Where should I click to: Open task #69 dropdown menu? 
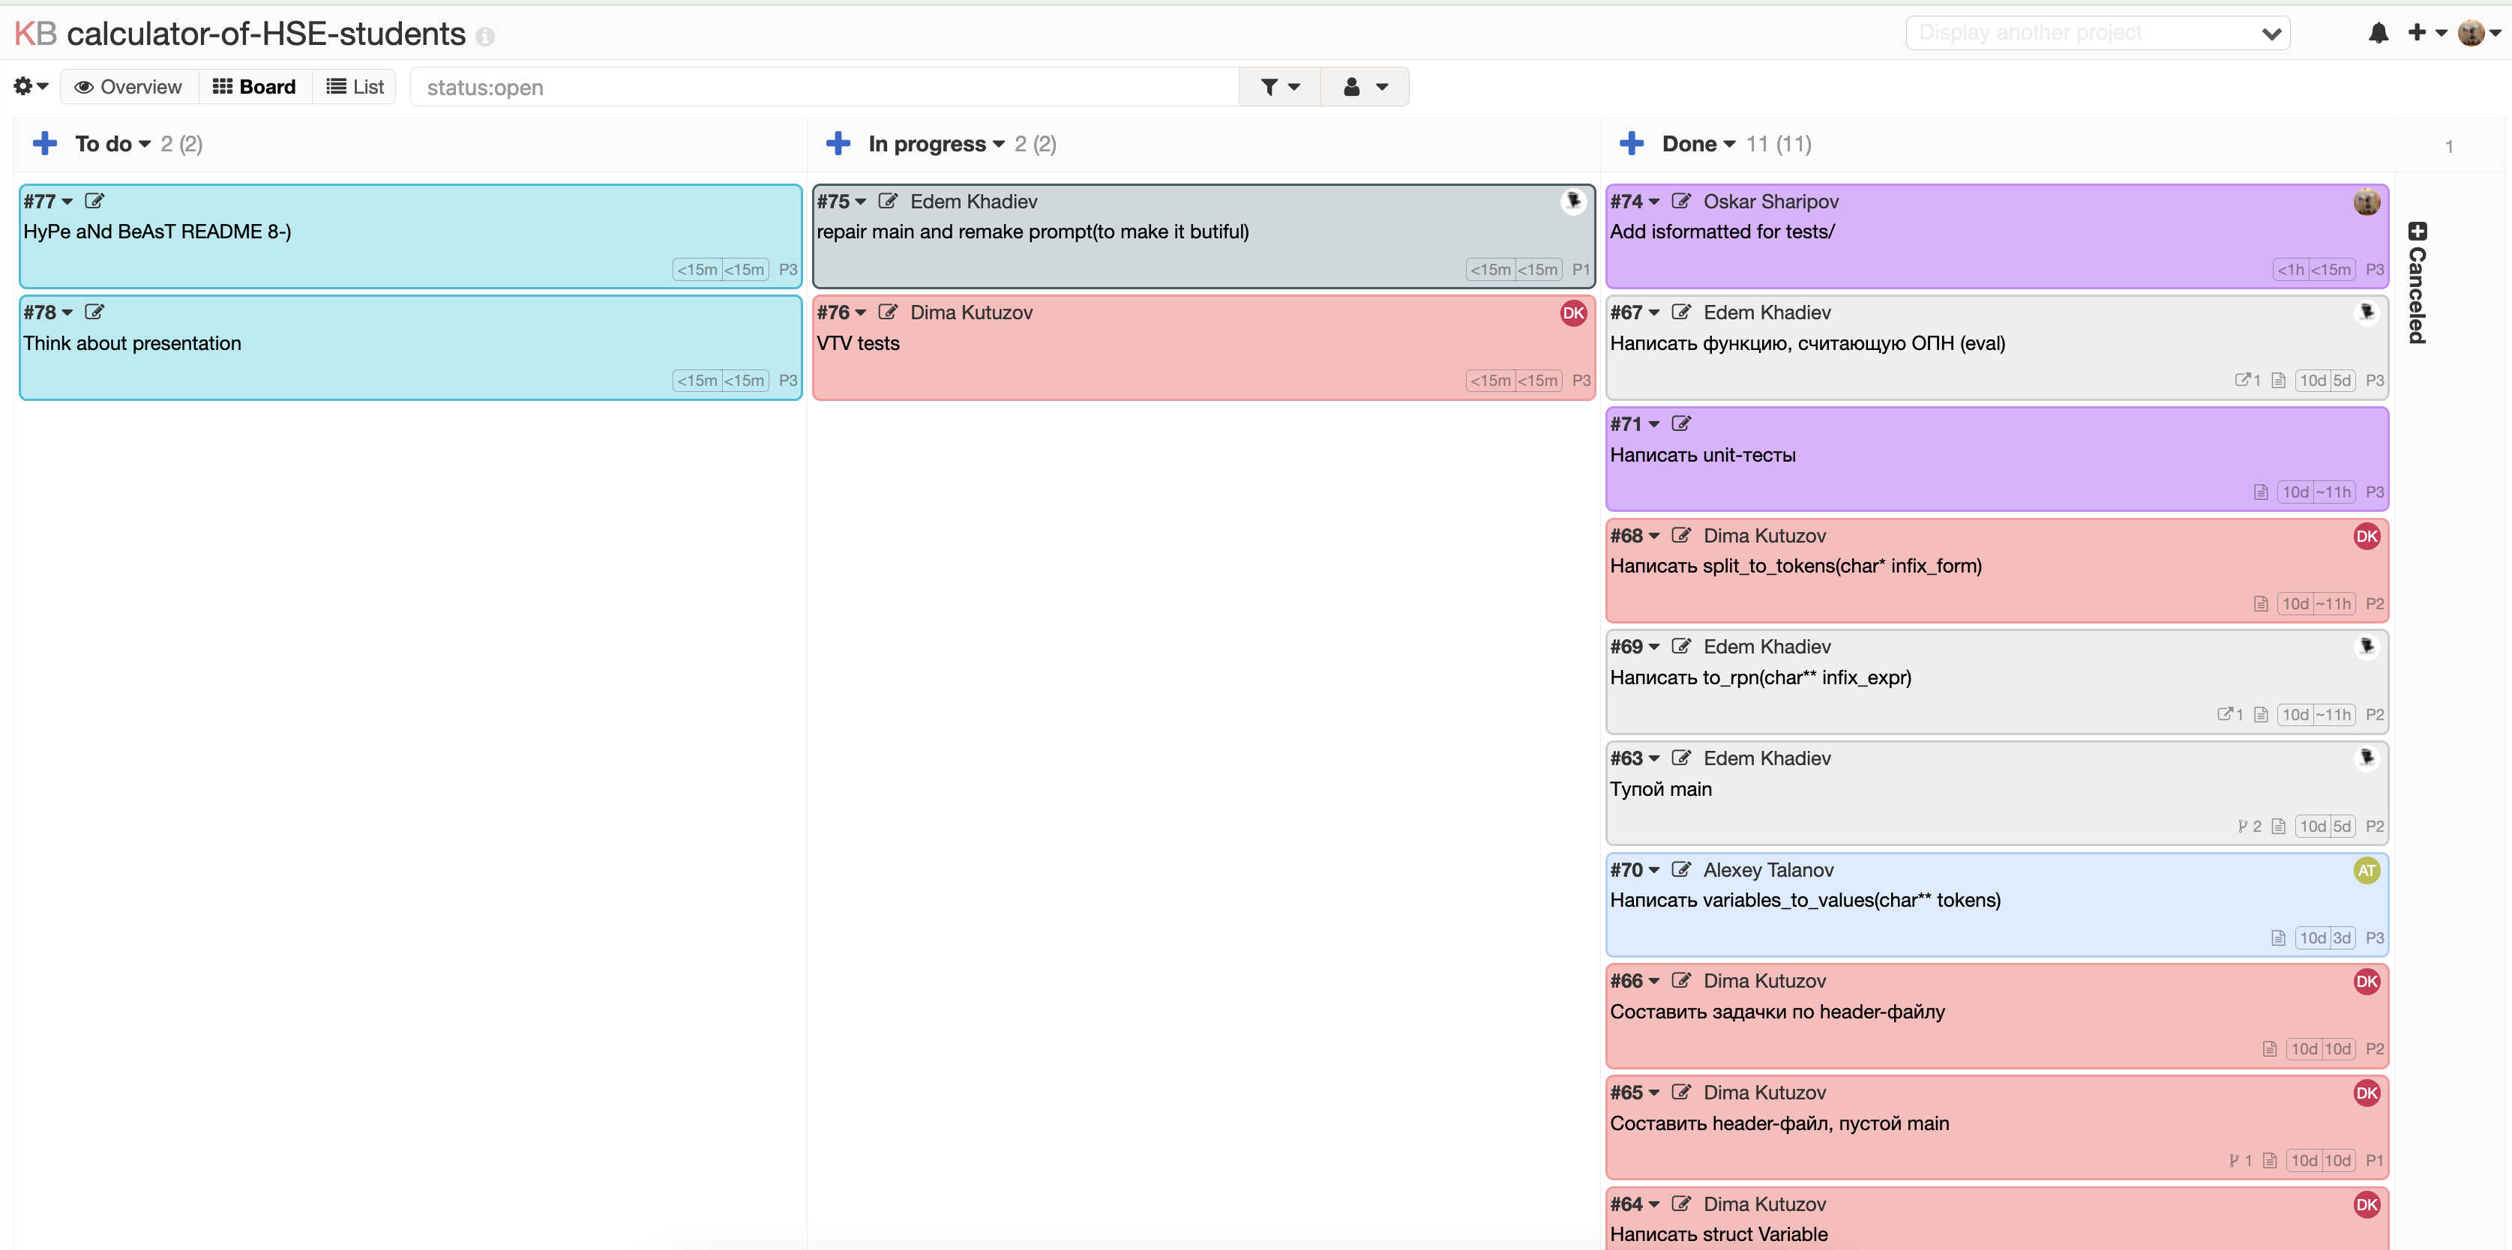pos(1635,647)
